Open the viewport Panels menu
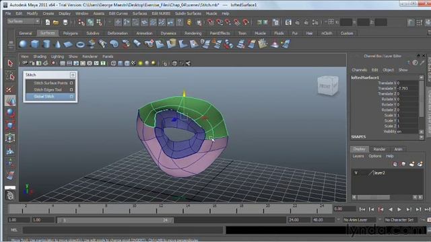The width and height of the screenshot is (431, 242). [108, 56]
